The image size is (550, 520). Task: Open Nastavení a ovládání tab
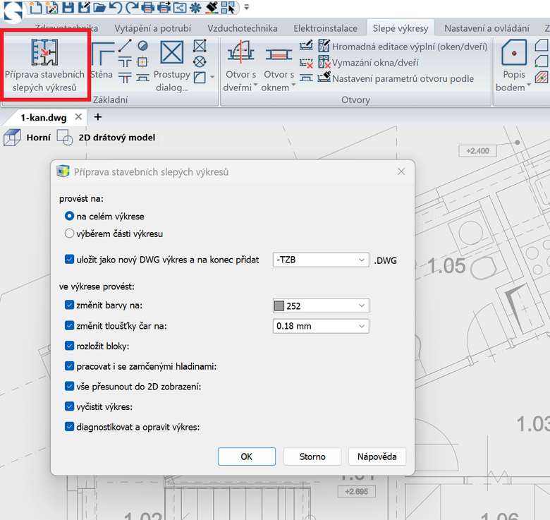pyautogui.click(x=487, y=28)
